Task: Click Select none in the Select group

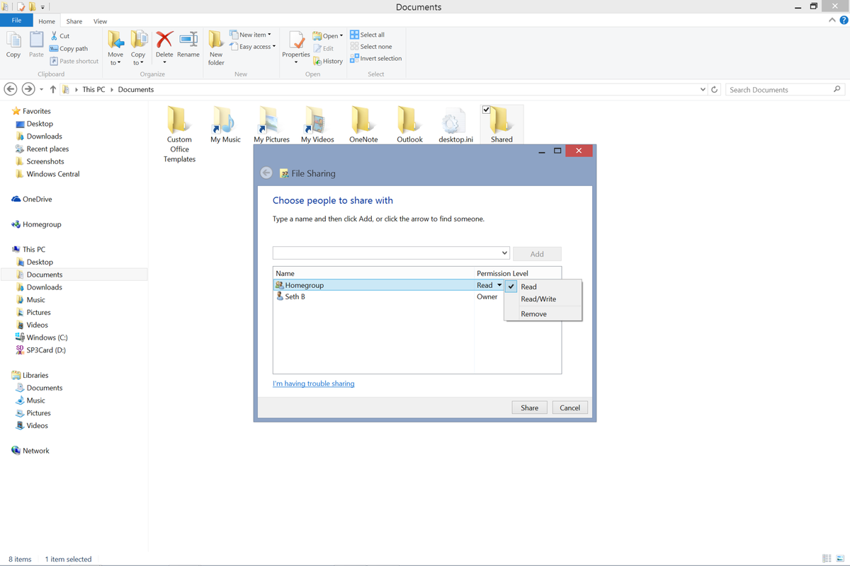Action: point(371,46)
